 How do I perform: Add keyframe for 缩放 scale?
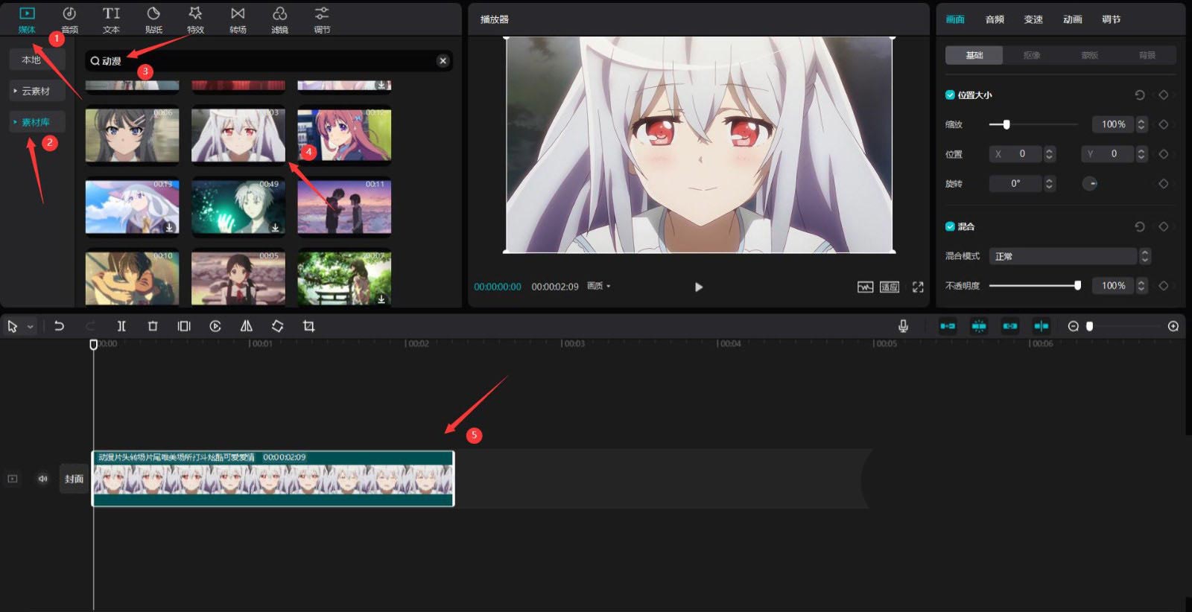(1164, 124)
